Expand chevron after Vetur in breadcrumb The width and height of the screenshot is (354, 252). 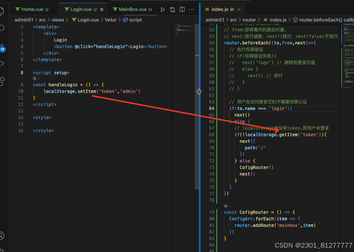pyautogui.click(x=120, y=20)
